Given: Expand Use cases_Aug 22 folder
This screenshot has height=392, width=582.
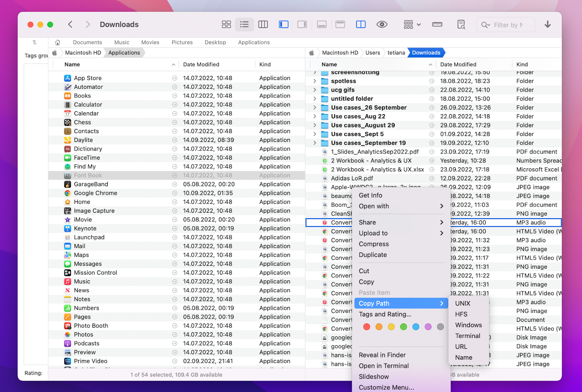Looking at the screenshot, I should (315, 116).
